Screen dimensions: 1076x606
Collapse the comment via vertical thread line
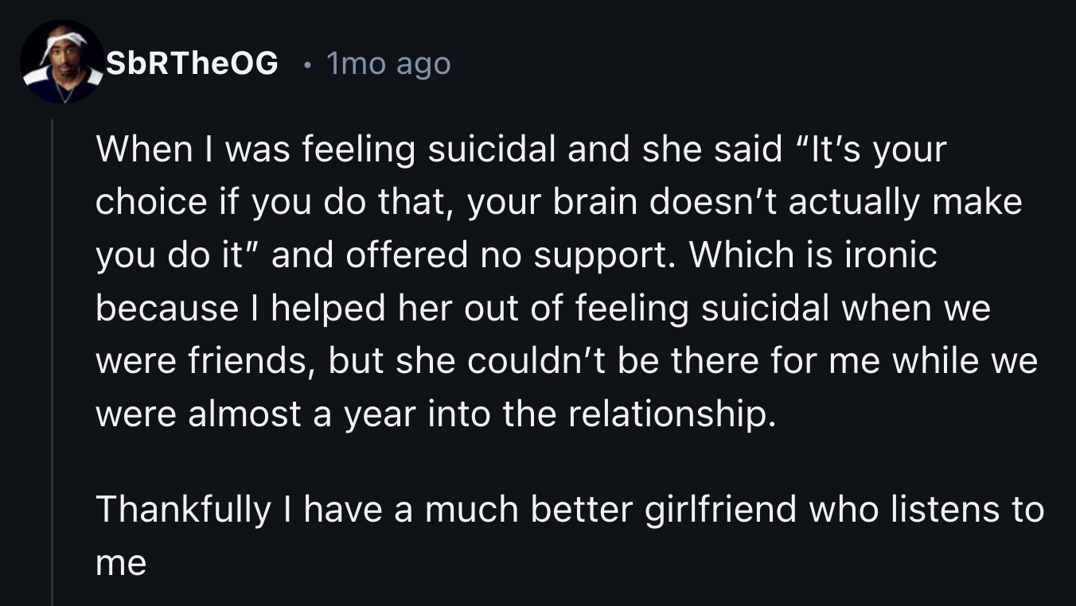[53, 358]
